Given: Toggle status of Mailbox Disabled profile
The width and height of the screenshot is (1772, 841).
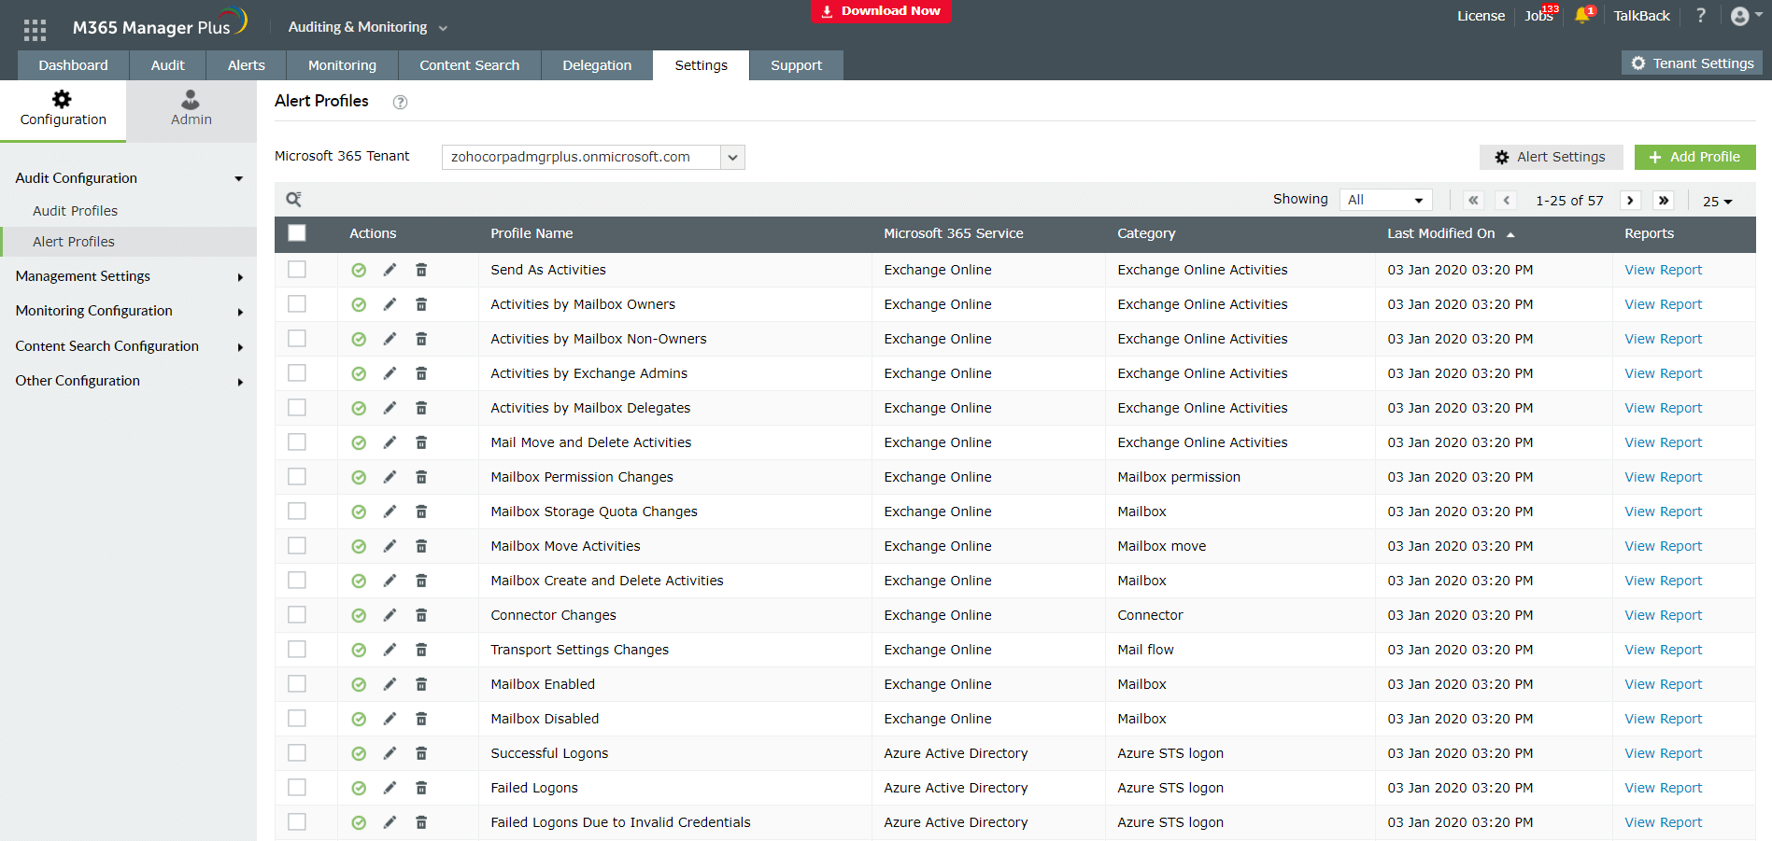Looking at the screenshot, I should click(359, 719).
